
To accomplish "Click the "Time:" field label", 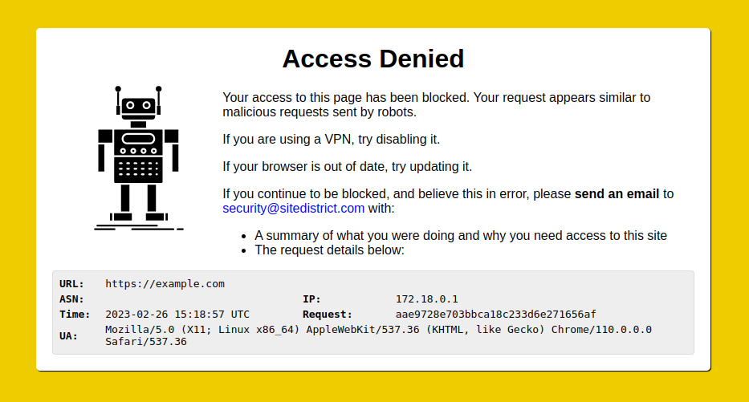I will (x=75, y=315).
